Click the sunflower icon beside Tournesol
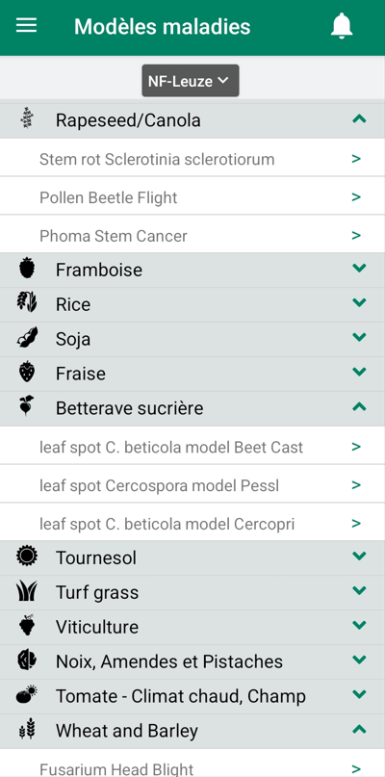385x777 pixels. click(27, 556)
